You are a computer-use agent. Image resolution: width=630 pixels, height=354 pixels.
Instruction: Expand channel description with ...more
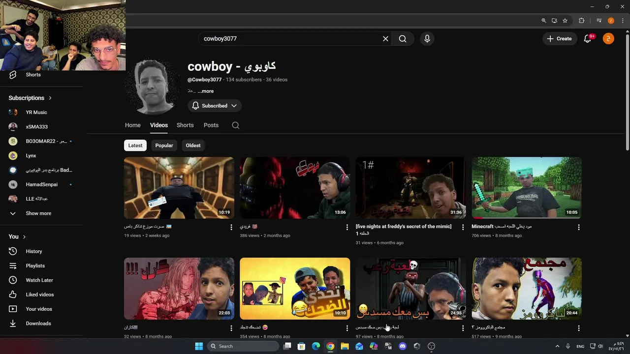click(x=206, y=91)
